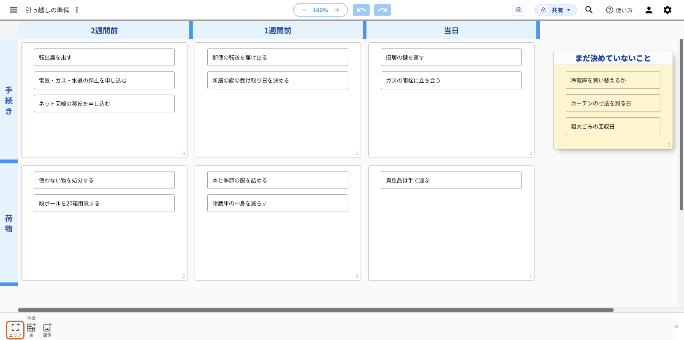Viewport: 684px width, 340px height.
Task: Click the board title 引っ越しの準備
Action: pos(47,10)
